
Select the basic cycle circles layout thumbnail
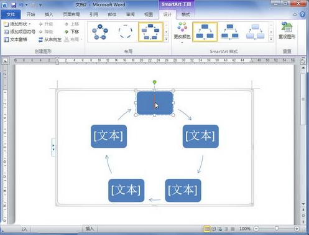(100, 32)
